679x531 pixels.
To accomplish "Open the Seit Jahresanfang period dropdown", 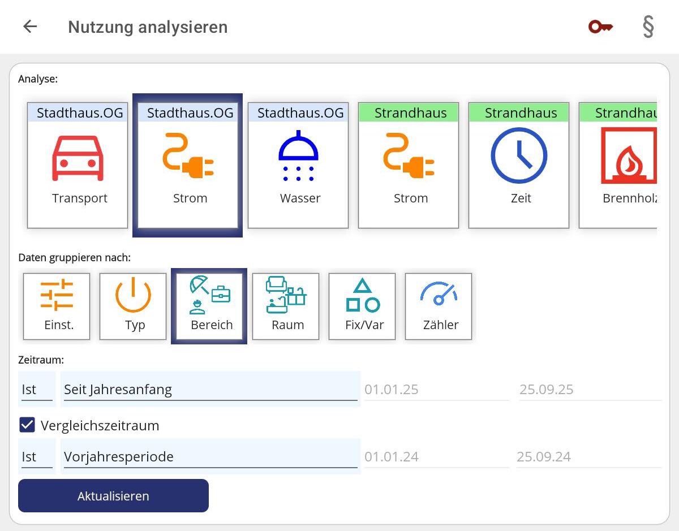I will (210, 389).
